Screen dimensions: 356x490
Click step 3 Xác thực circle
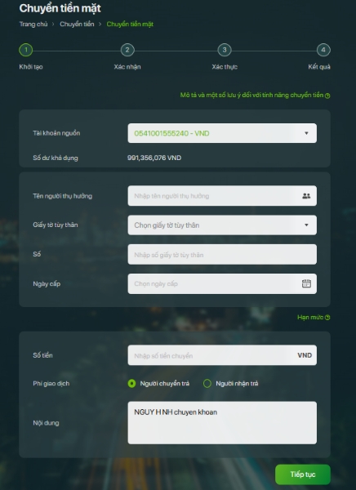(225, 50)
